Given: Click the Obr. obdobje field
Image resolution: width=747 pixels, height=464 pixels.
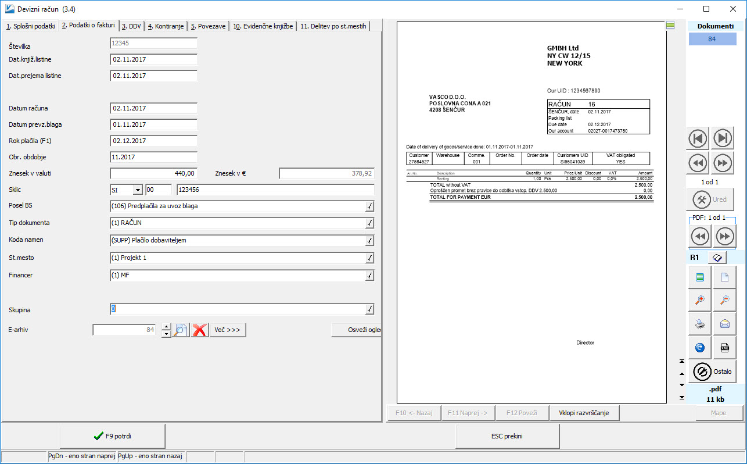Looking at the screenshot, I should tap(153, 157).
